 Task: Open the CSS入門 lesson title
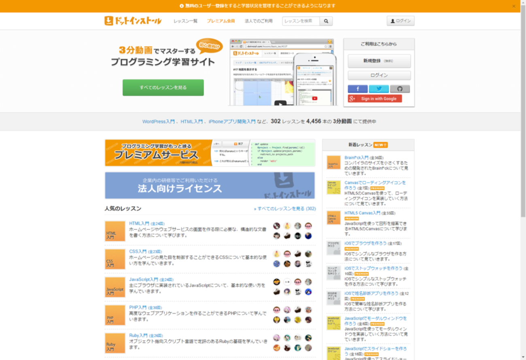tap(138, 251)
